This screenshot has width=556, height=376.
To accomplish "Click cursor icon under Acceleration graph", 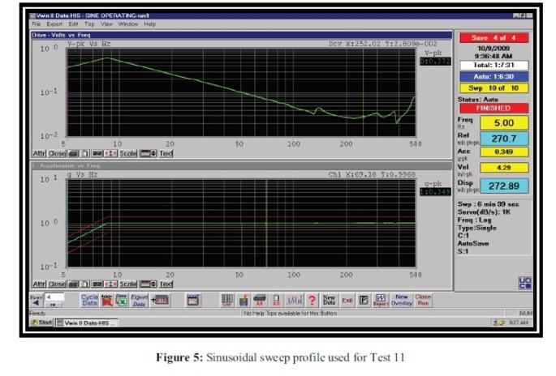I will click(x=111, y=284).
